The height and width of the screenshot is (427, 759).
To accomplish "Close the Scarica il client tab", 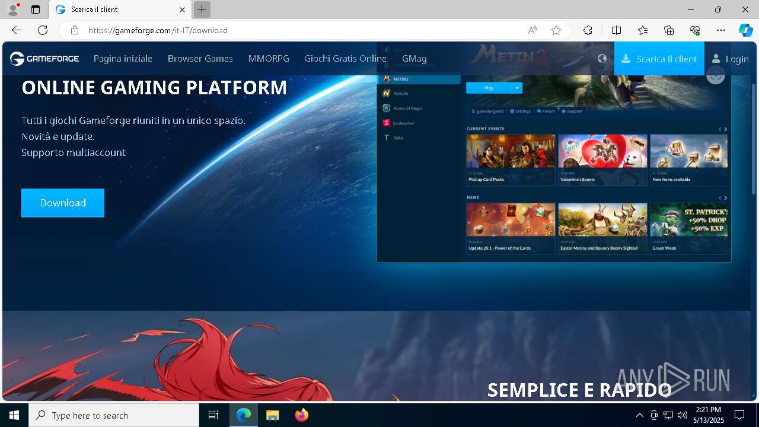I will [x=183, y=9].
